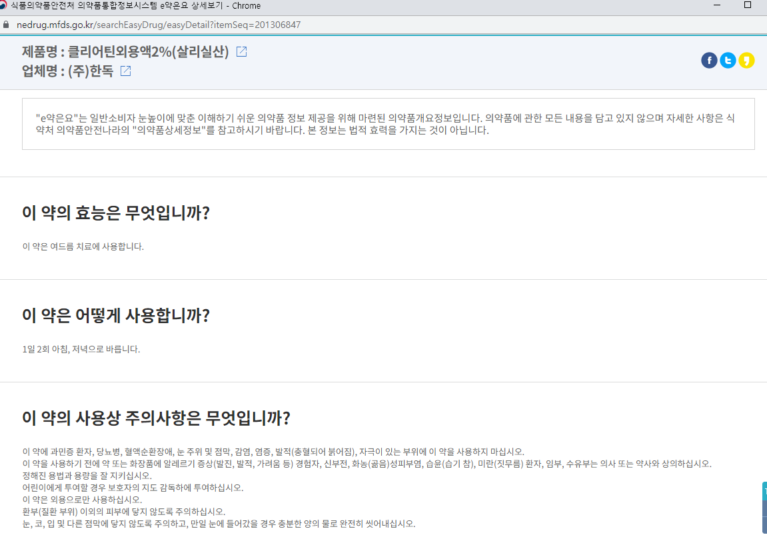Viewport: 767px width, 543px height.
Task: Share page on Facebook
Action: click(709, 60)
